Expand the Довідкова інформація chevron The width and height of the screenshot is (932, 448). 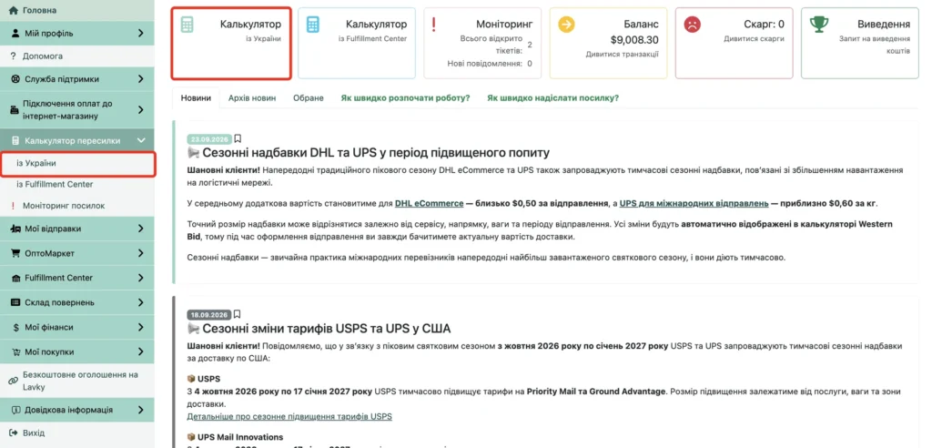tap(141, 410)
